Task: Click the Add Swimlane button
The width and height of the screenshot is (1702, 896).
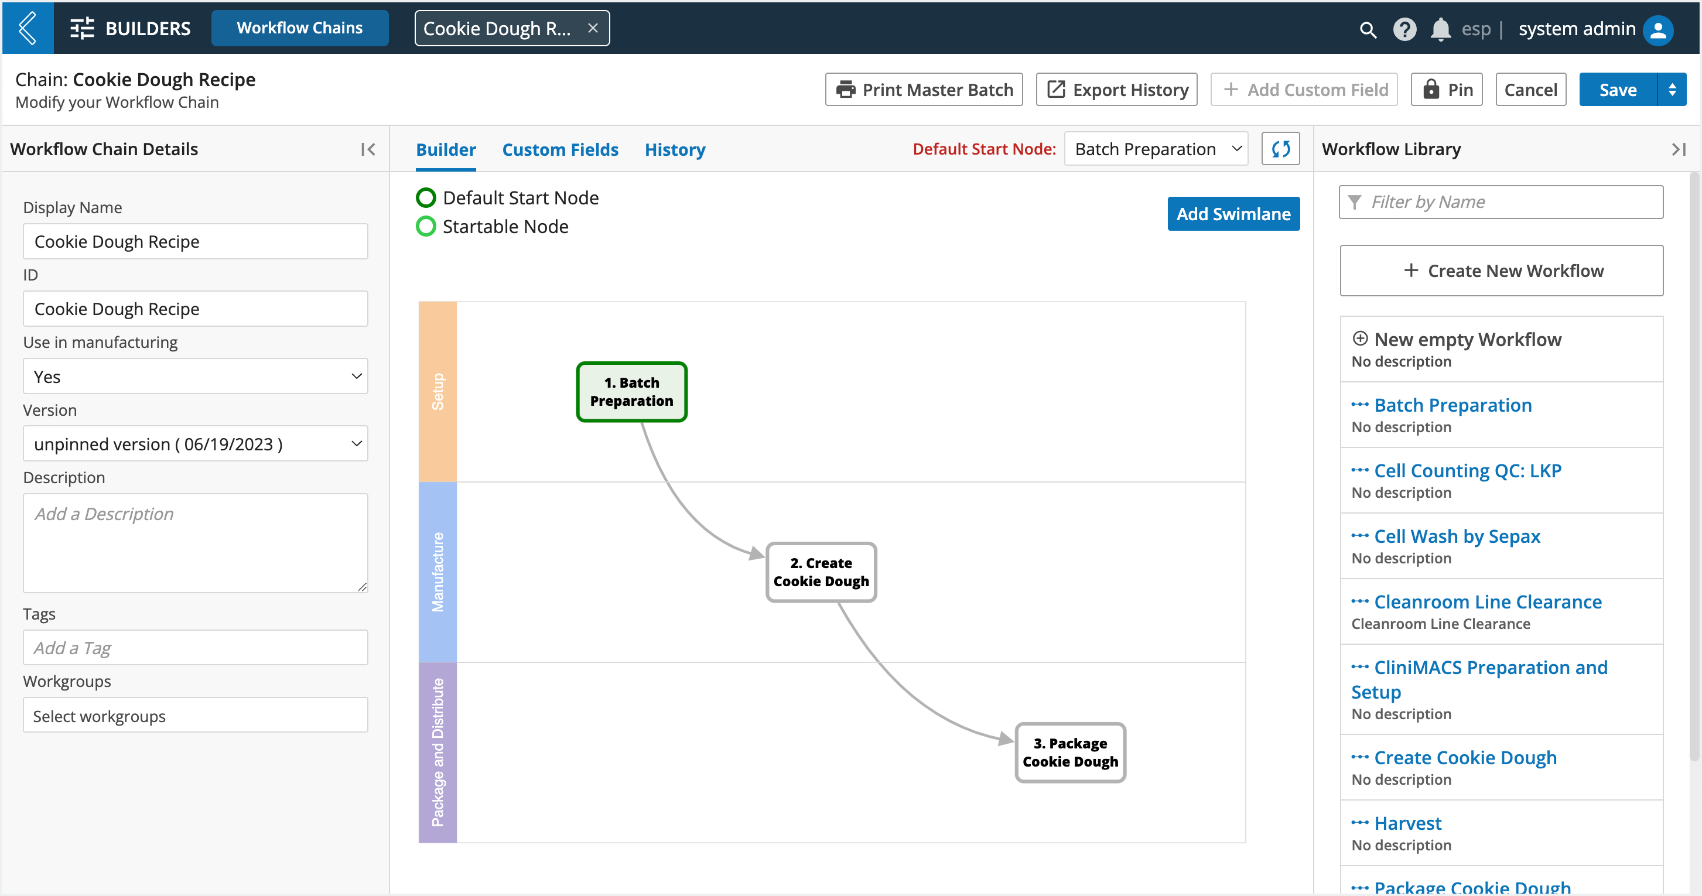Action: pyautogui.click(x=1233, y=213)
